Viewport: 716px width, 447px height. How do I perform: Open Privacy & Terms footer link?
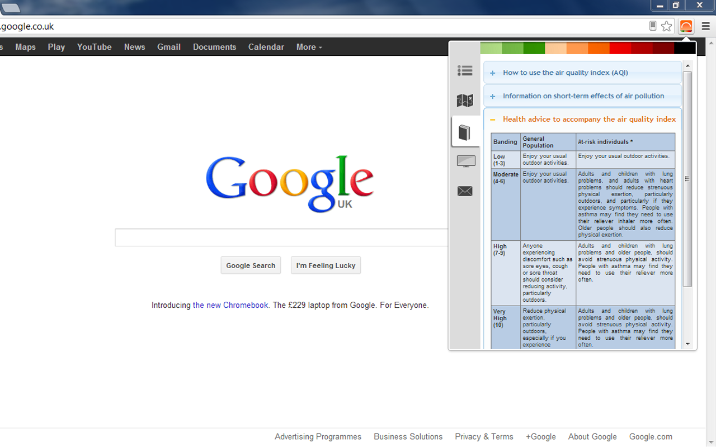[x=484, y=437]
